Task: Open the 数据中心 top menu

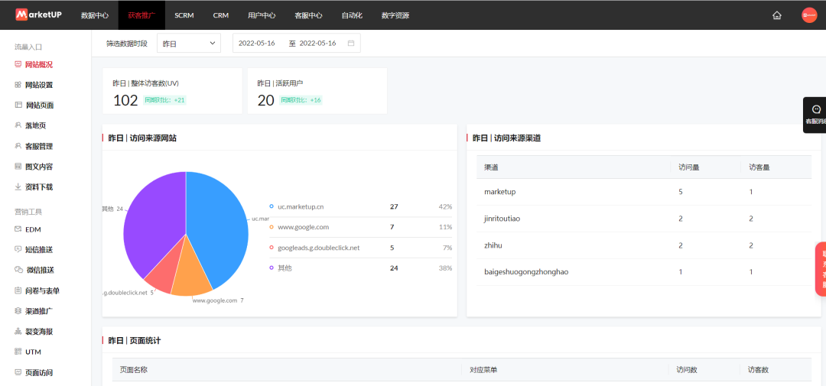Action: [95, 15]
